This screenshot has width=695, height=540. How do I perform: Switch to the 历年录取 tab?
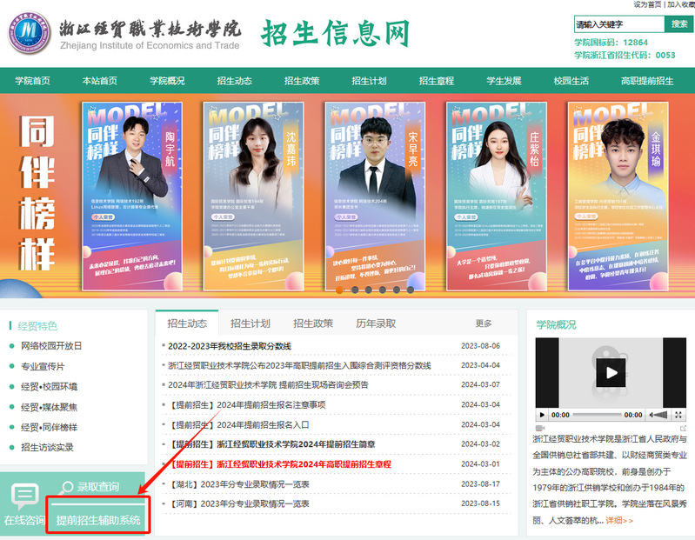[x=376, y=323]
